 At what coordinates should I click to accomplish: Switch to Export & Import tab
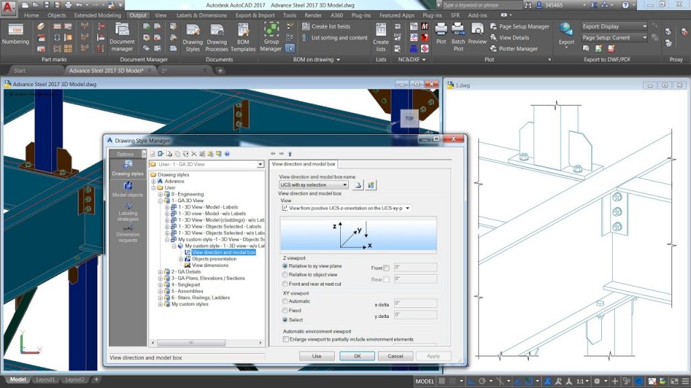tap(254, 15)
